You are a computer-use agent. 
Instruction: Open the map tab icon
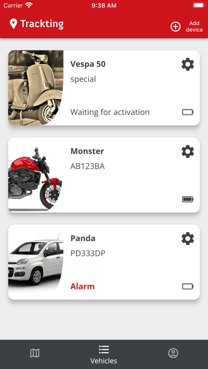(34, 353)
